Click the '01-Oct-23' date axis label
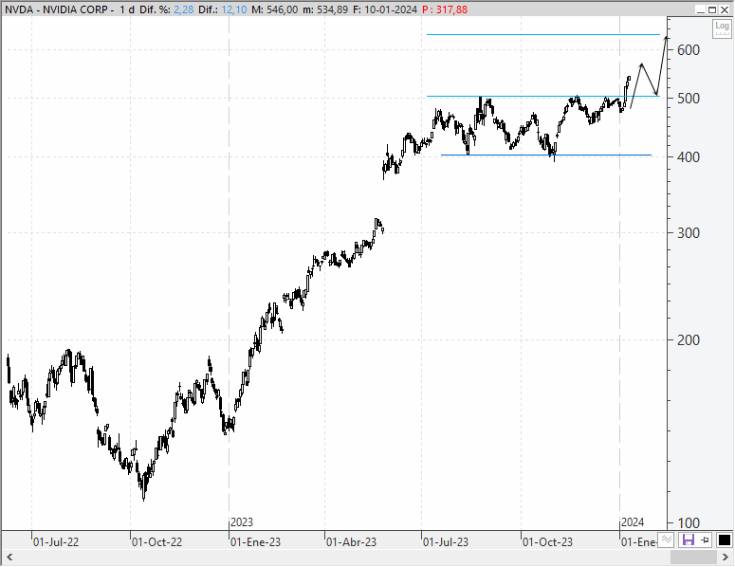Screen dimensions: 735x567 pyautogui.click(x=547, y=542)
